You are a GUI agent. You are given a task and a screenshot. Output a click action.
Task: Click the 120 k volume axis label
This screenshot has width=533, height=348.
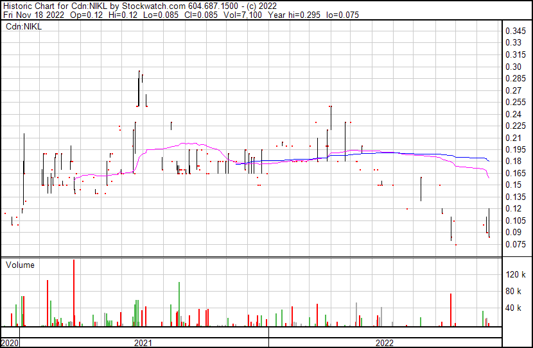pos(516,274)
